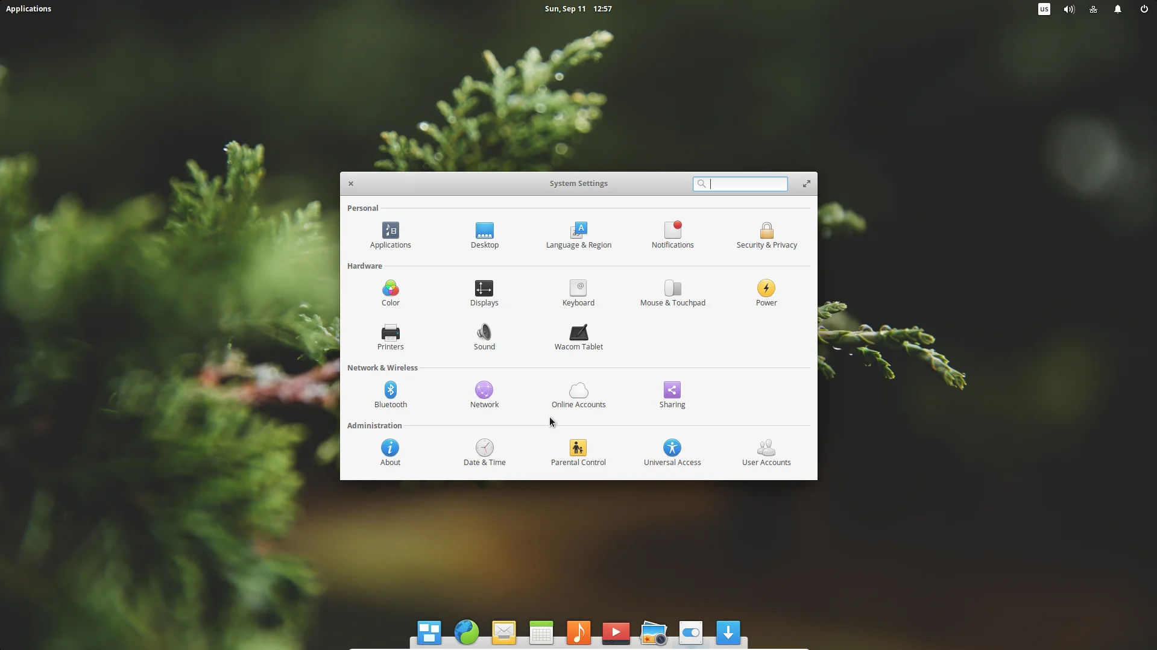The width and height of the screenshot is (1157, 650).
Task: Open Mouse & Touchpad settings
Action: [x=672, y=293]
